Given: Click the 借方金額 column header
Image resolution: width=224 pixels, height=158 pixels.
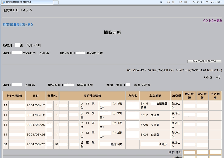Looking at the screenshot, I should coord(189,96).
